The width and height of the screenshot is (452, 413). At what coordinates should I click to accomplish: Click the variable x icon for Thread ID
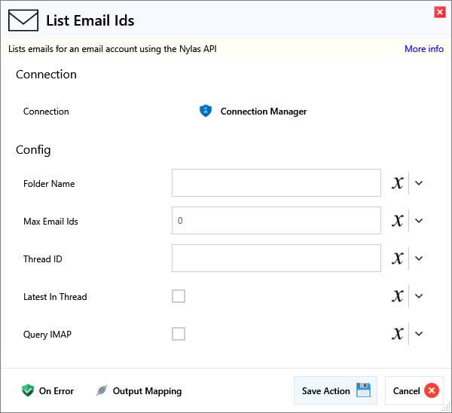(x=398, y=259)
